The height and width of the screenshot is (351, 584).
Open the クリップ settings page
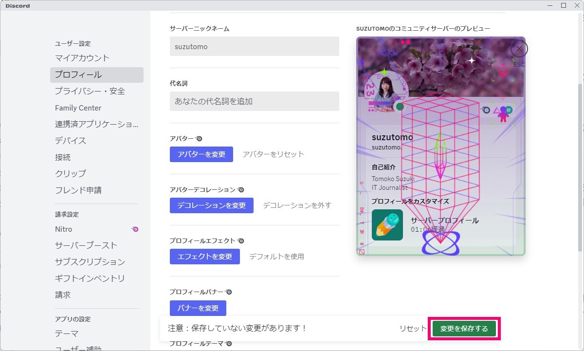coord(97,173)
